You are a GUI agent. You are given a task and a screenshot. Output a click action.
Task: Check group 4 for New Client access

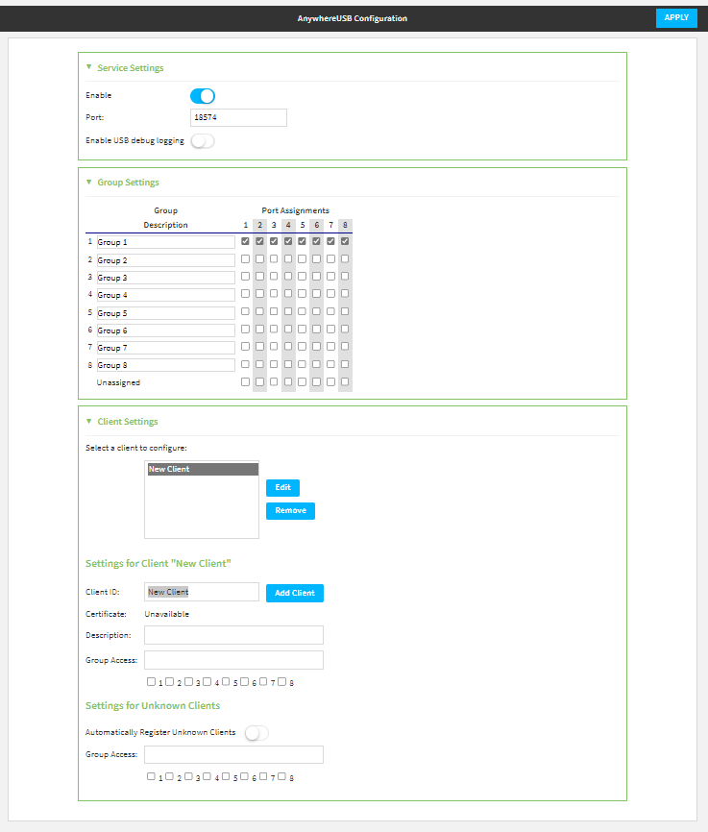coord(207,681)
